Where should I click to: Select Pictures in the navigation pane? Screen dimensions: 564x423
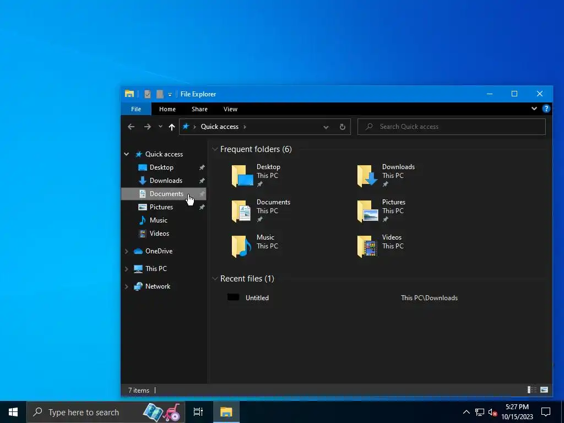(x=161, y=207)
